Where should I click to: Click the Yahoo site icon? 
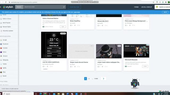click(x=1, y=52)
